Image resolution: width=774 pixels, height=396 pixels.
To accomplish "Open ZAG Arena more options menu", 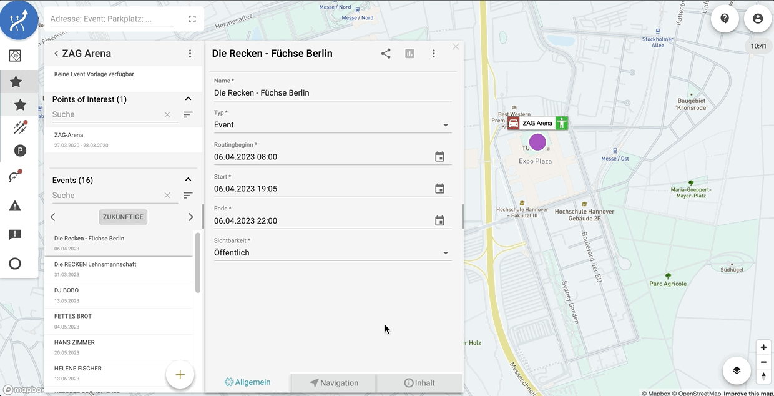I will [x=190, y=54].
